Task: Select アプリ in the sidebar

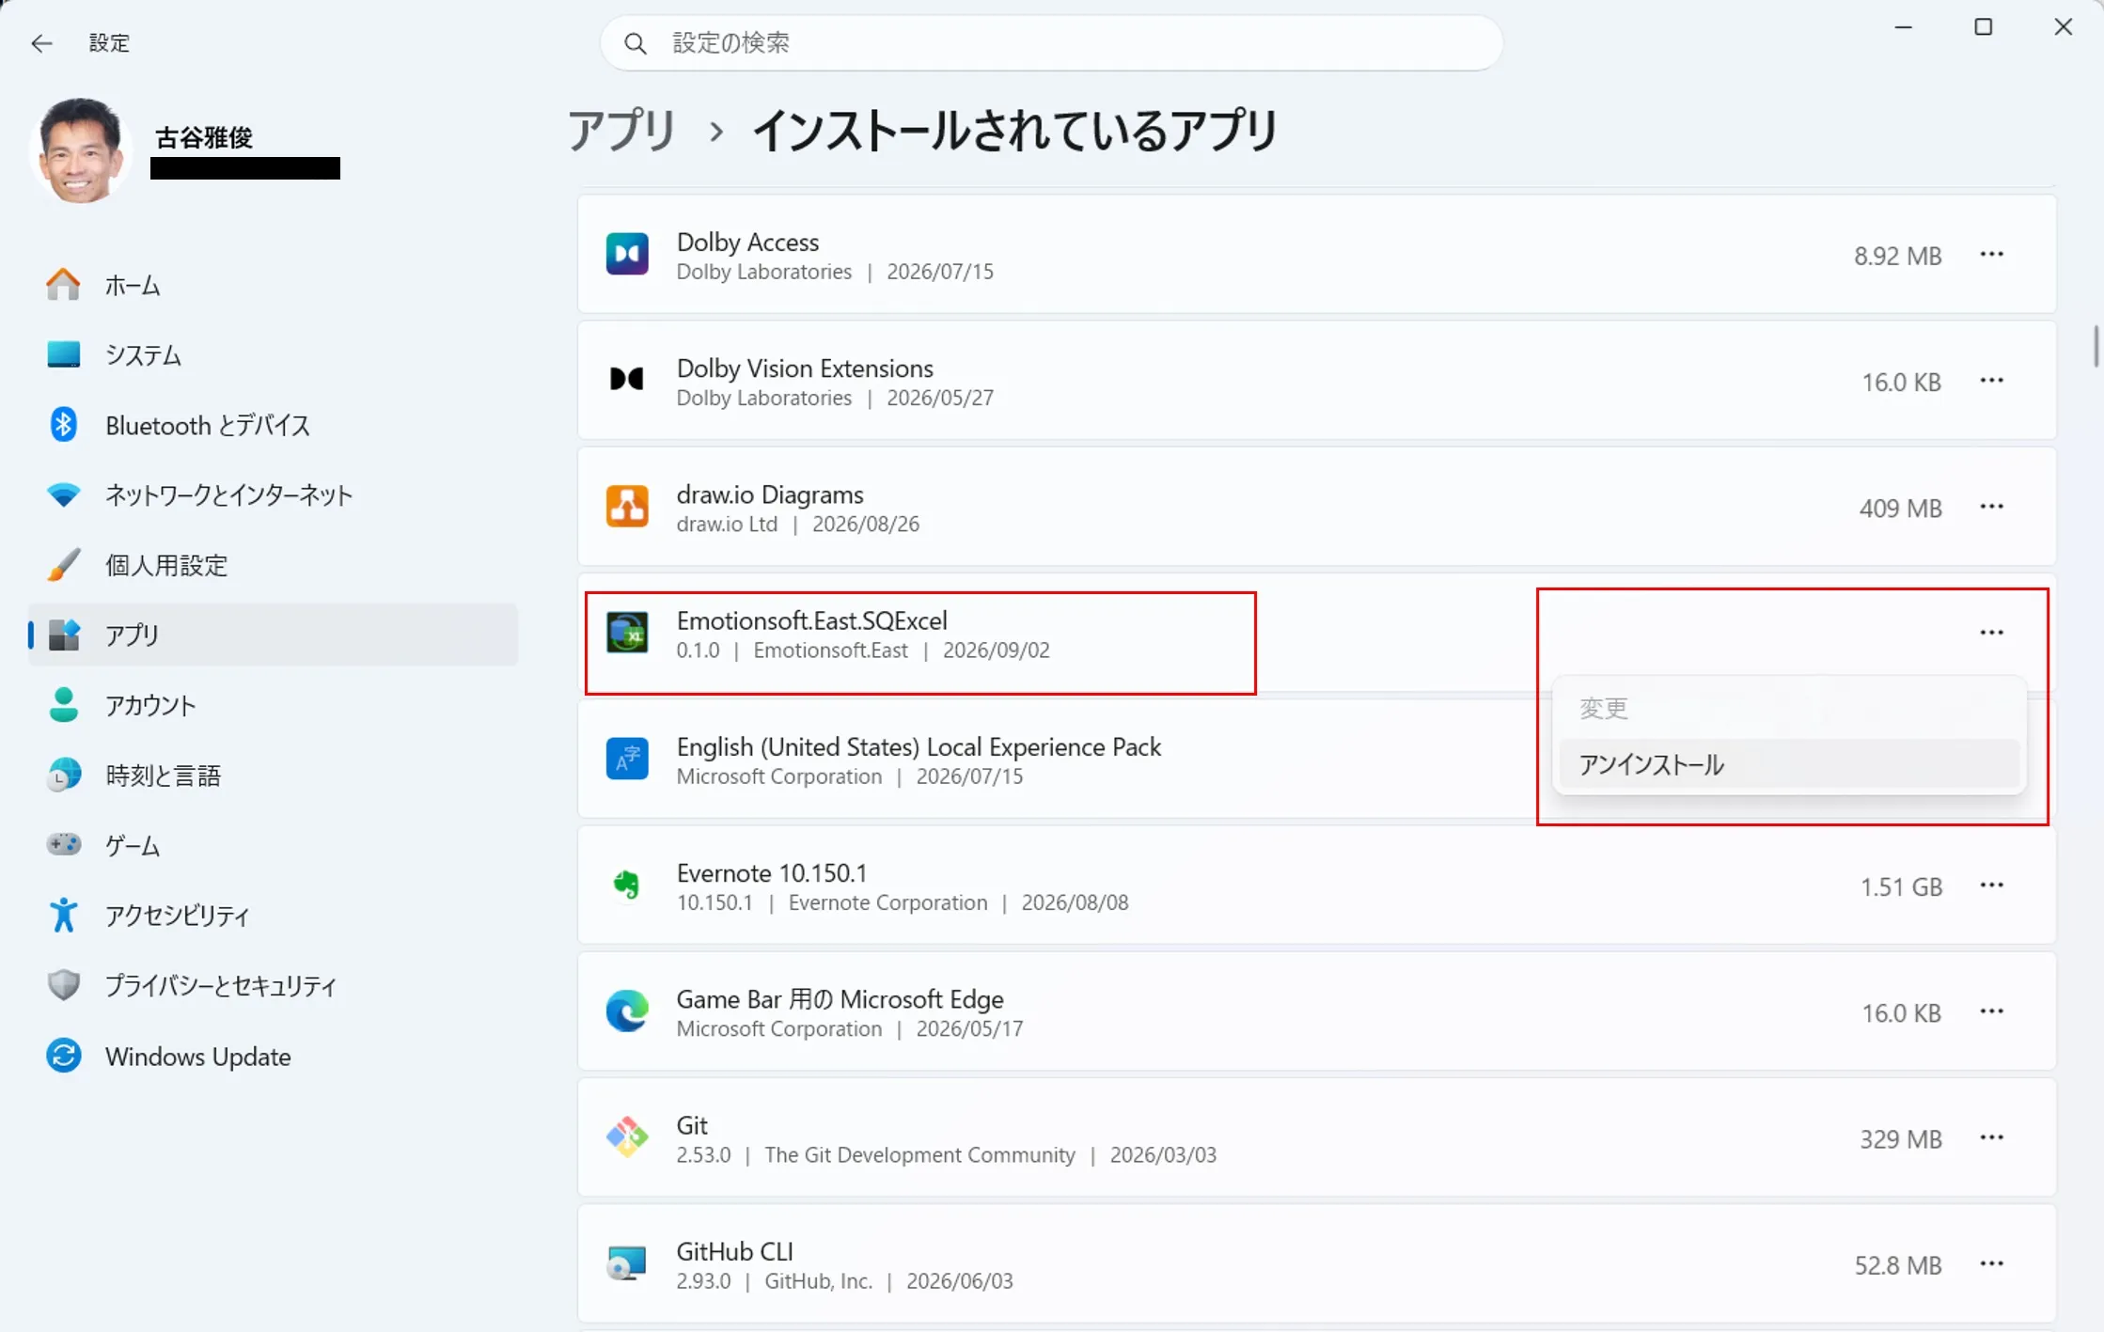Action: [273, 635]
